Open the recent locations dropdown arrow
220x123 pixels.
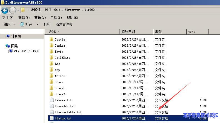(x=18, y=10)
